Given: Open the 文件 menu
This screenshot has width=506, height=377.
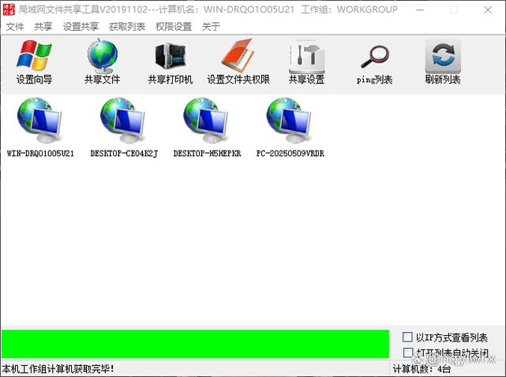Looking at the screenshot, I should point(15,26).
